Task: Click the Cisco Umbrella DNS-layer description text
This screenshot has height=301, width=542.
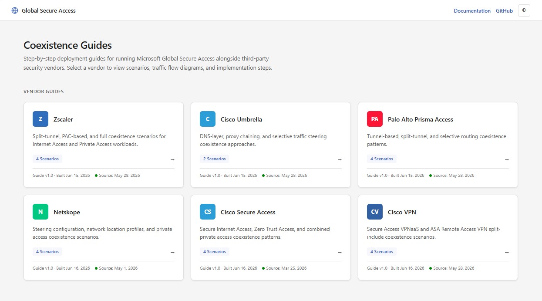Action: pos(263,140)
